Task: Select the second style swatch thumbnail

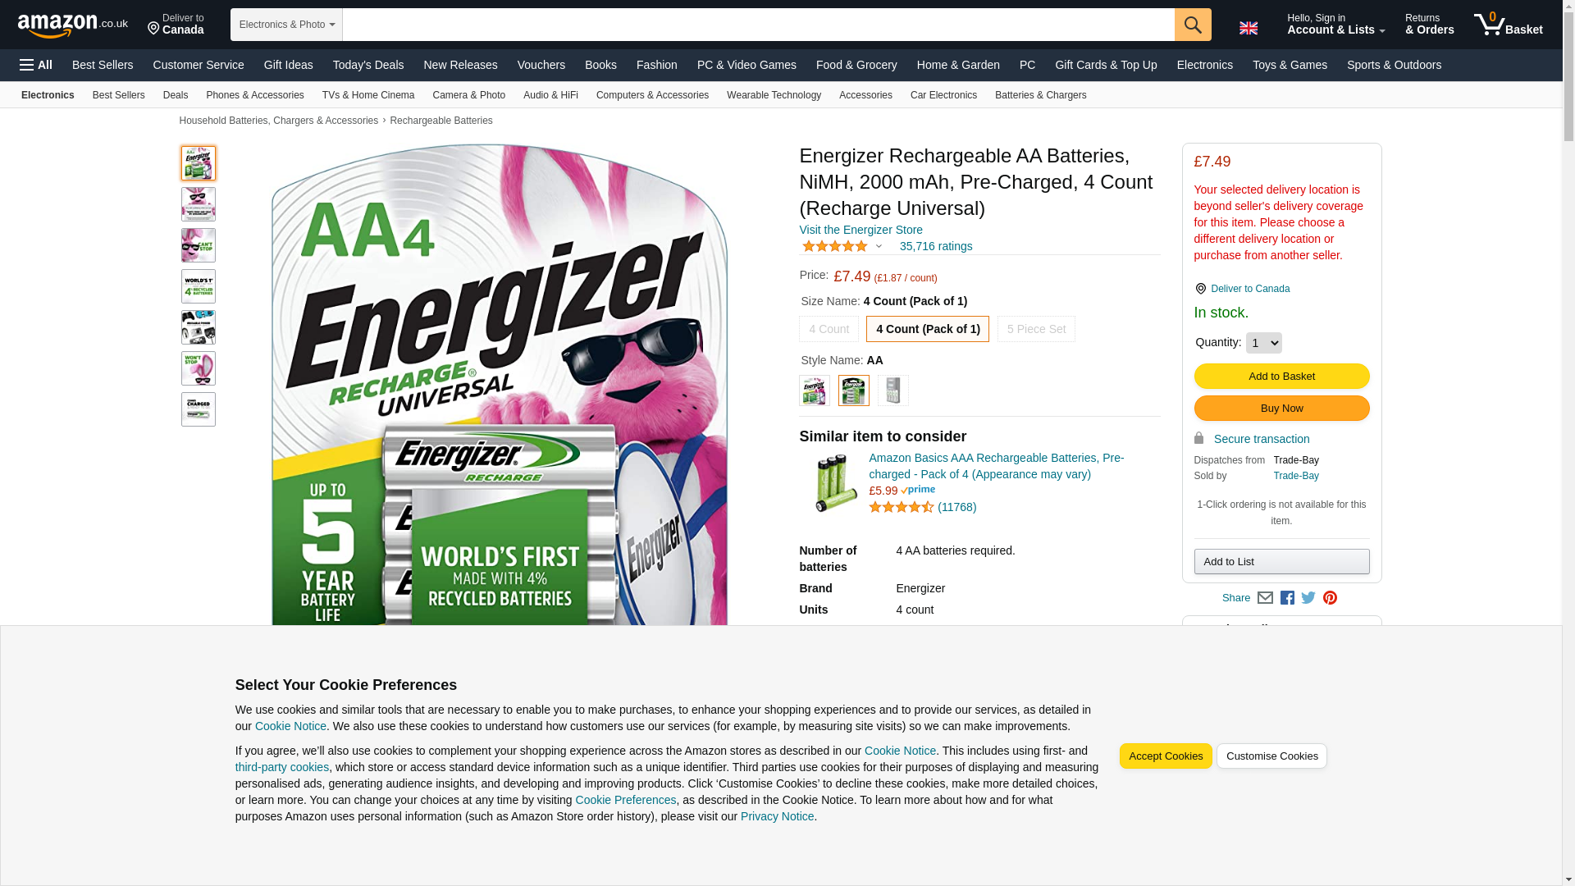Action: (854, 390)
